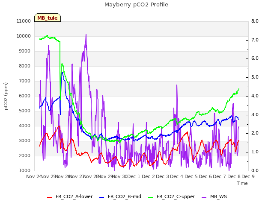This screenshot has width=274, height=205.
Task: Click the 1000 left axis tick label
Action: 24,171
